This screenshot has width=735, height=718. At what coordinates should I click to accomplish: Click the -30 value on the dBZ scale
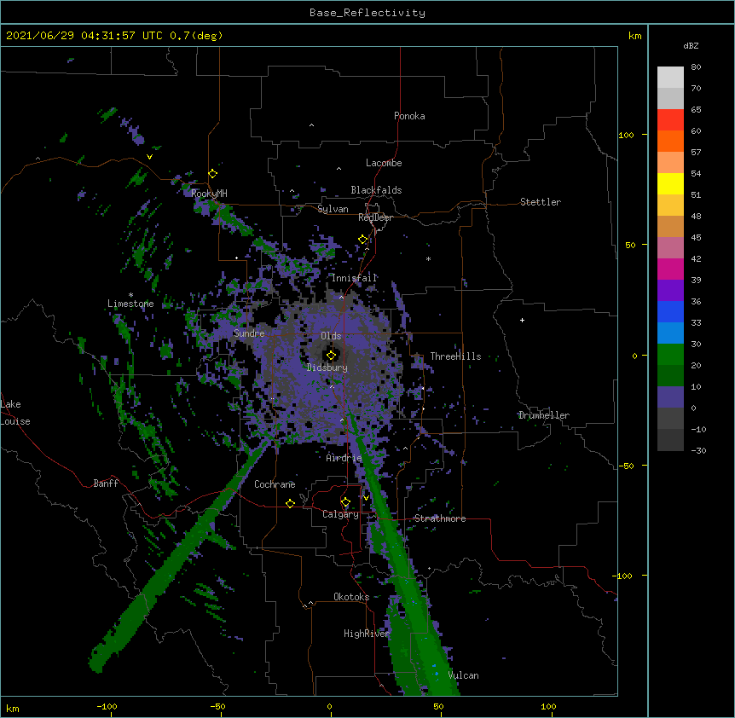click(698, 450)
